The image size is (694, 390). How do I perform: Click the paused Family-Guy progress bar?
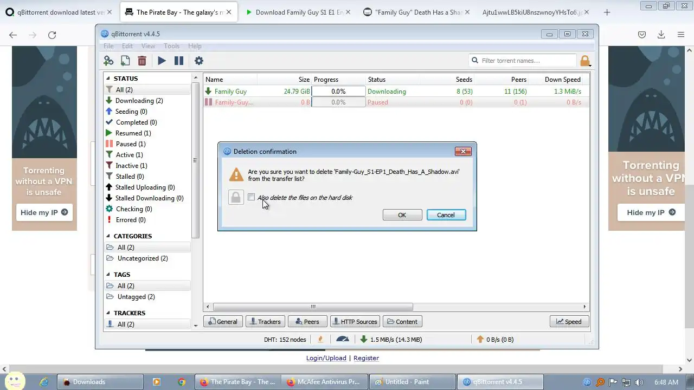338,102
